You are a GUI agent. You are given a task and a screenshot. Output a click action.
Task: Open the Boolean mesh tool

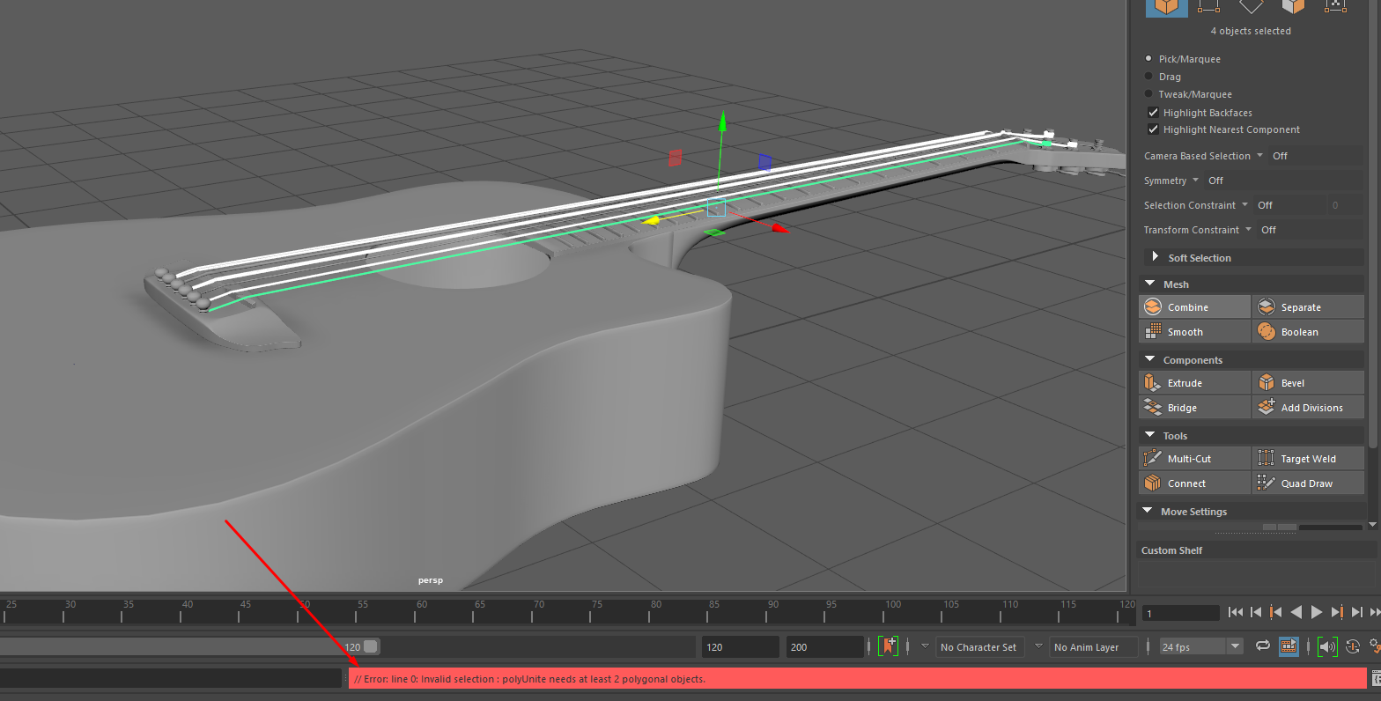(x=1308, y=331)
